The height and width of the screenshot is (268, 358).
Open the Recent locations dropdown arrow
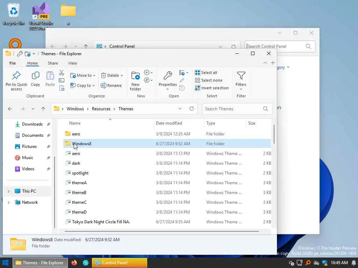[33, 109]
